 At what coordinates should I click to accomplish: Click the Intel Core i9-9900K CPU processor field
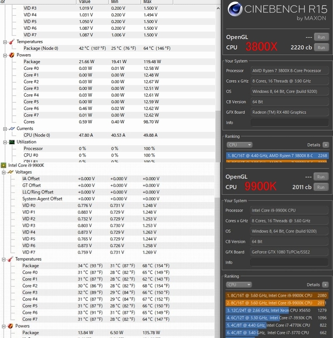(x=289, y=210)
